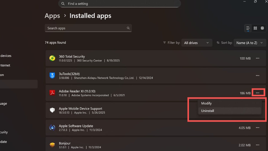This screenshot has height=151, width=268.
Task: Focus the Search apps field
Action: pyautogui.click(x=88, y=28)
